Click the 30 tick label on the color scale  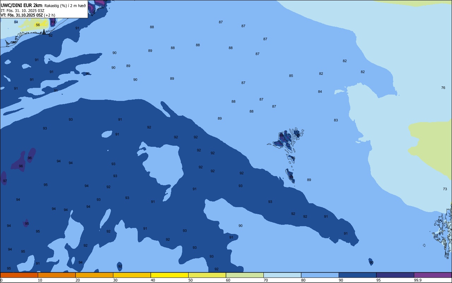coord(115,280)
